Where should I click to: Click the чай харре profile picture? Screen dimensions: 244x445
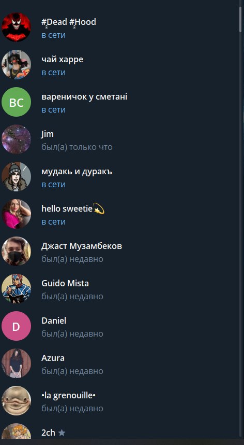[16, 64]
